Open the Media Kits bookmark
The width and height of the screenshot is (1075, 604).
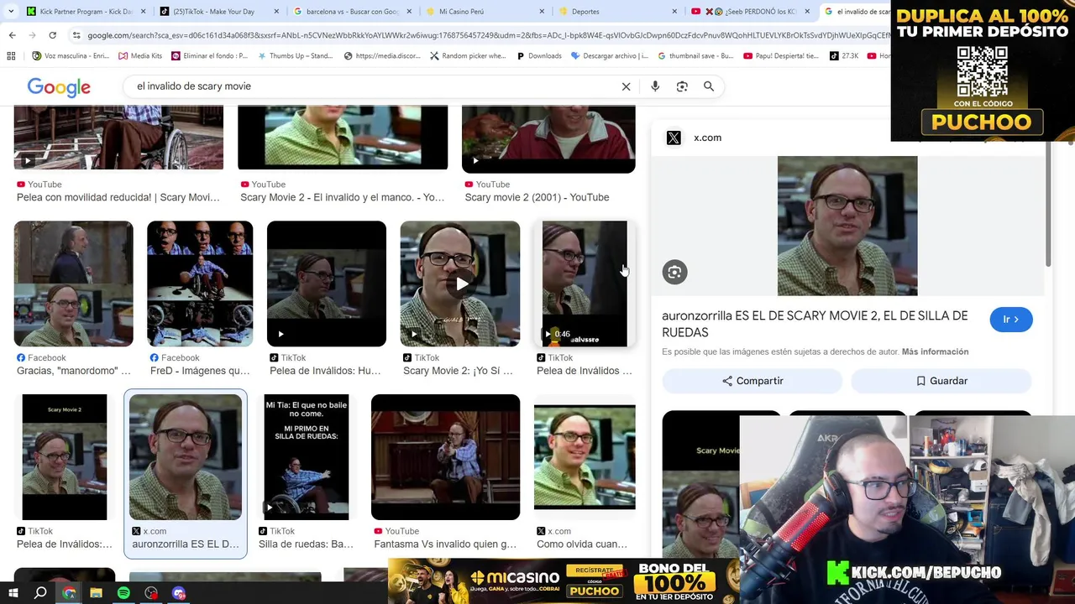pyautogui.click(x=140, y=56)
